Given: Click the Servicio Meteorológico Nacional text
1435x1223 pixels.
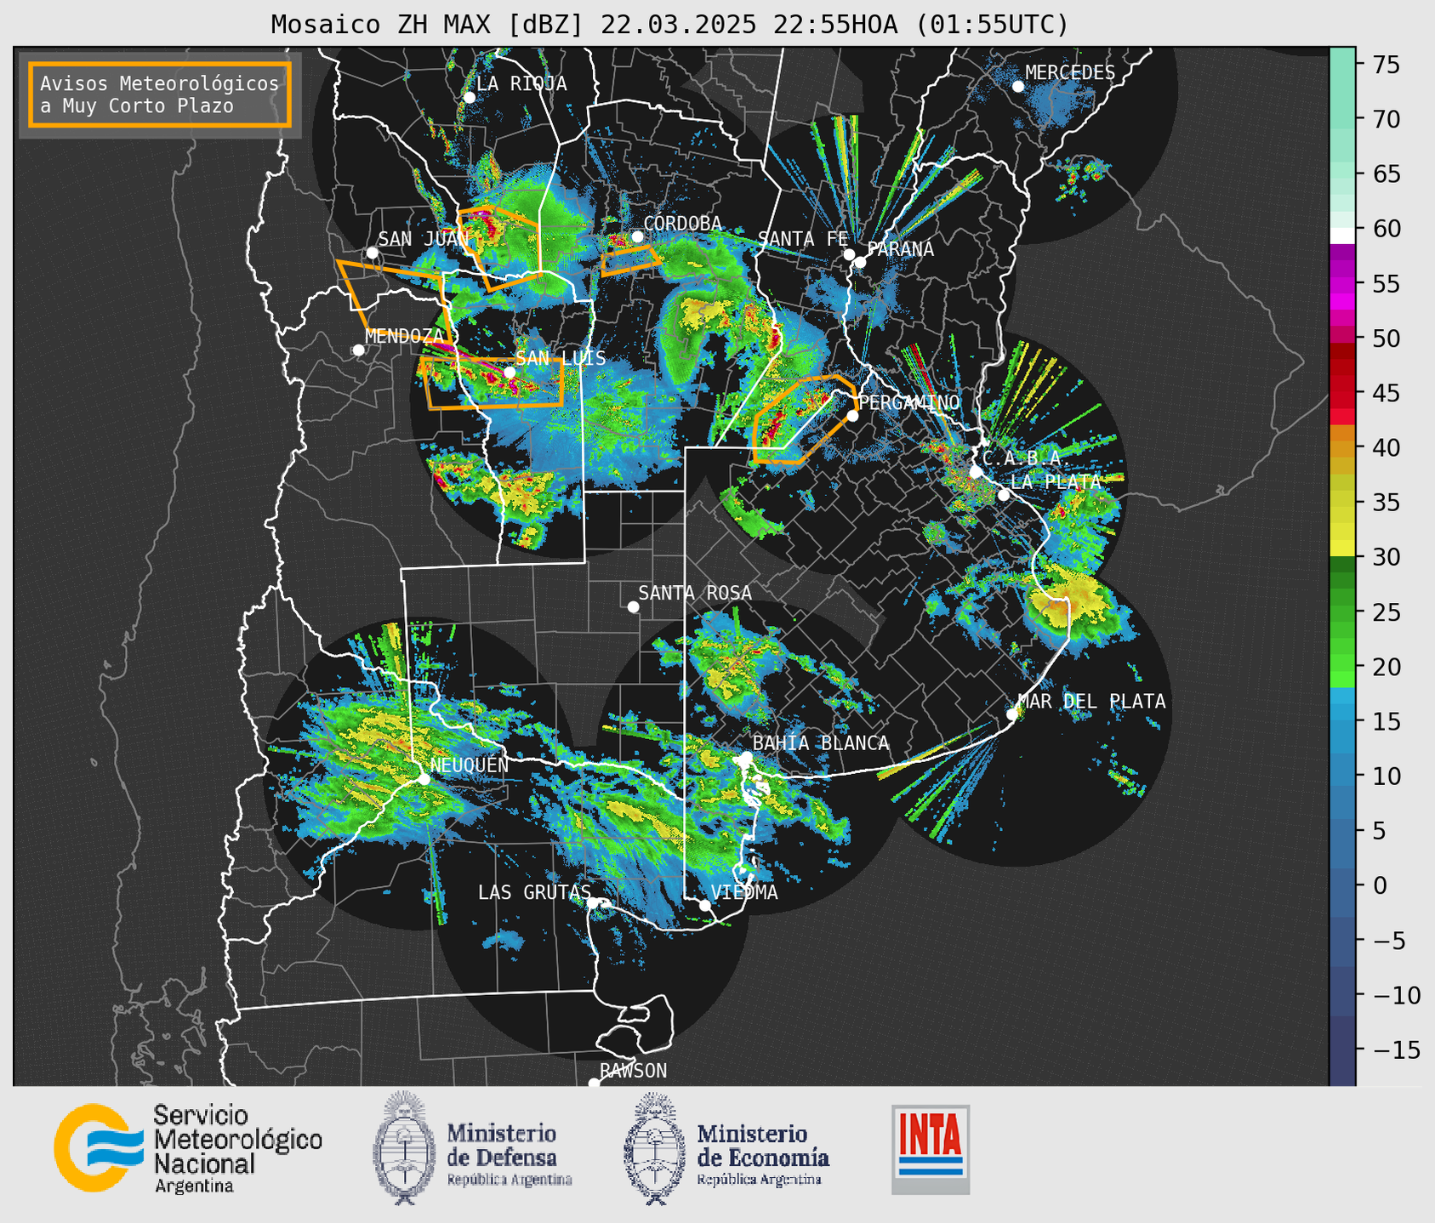Looking at the screenshot, I should 238,1140.
